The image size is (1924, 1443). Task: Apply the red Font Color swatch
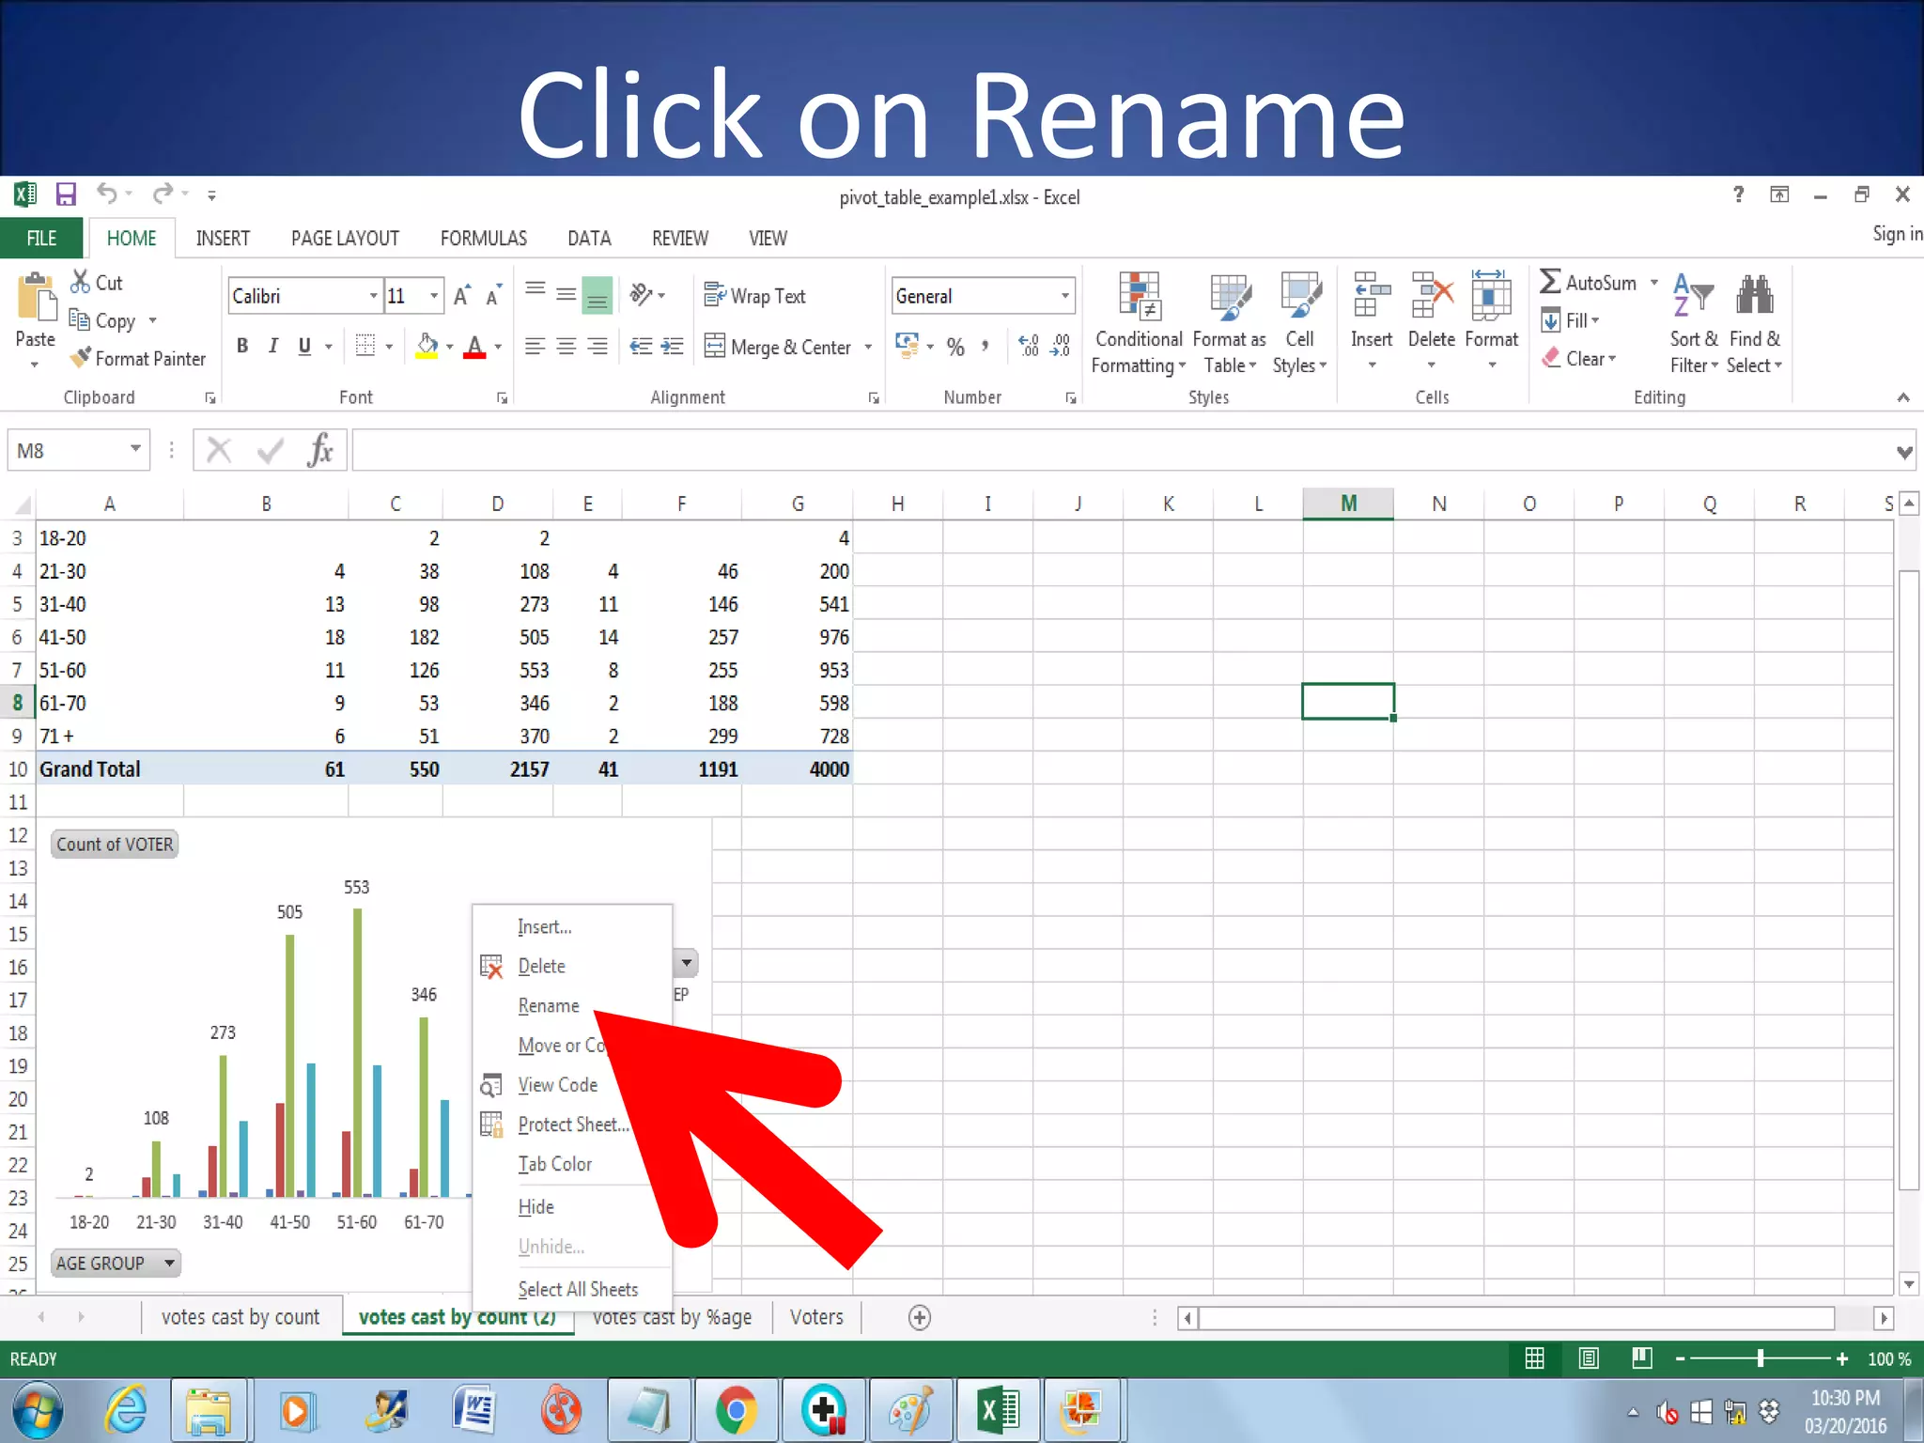point(474,347)
